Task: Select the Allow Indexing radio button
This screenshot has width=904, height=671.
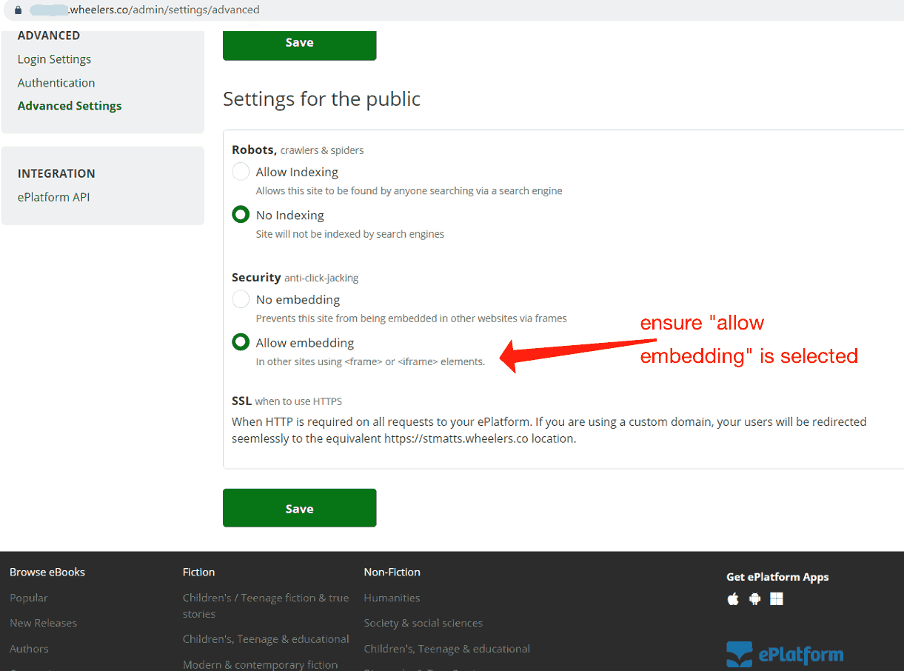Action: click(241, 172)
